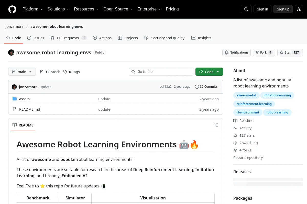Open the assets folder
The width and height of the screenshot is (307, 204).
coord(24,99)
